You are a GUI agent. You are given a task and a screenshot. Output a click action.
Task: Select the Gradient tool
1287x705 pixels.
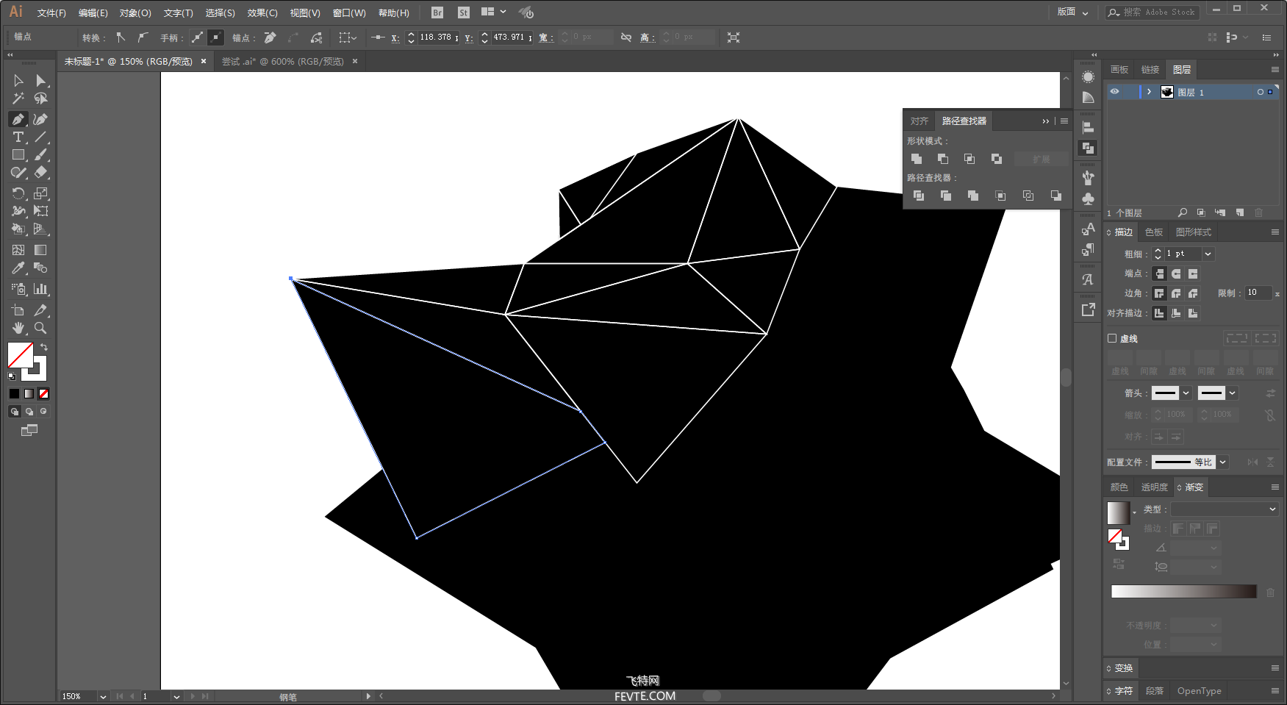[41, 251]
